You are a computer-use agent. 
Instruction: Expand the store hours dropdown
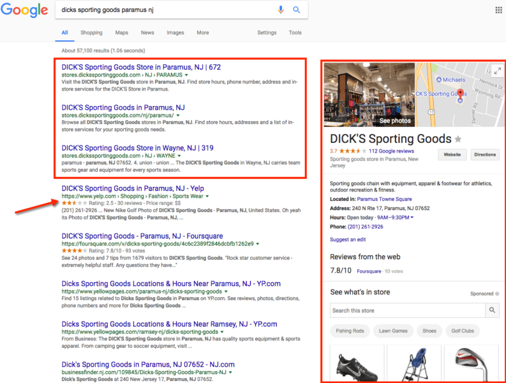(x=412, y=218)
